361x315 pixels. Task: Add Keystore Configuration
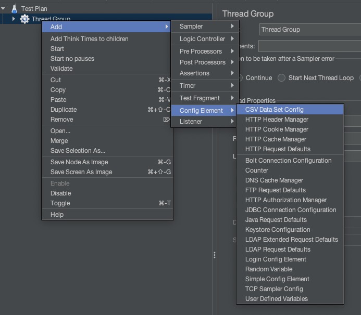290,230
